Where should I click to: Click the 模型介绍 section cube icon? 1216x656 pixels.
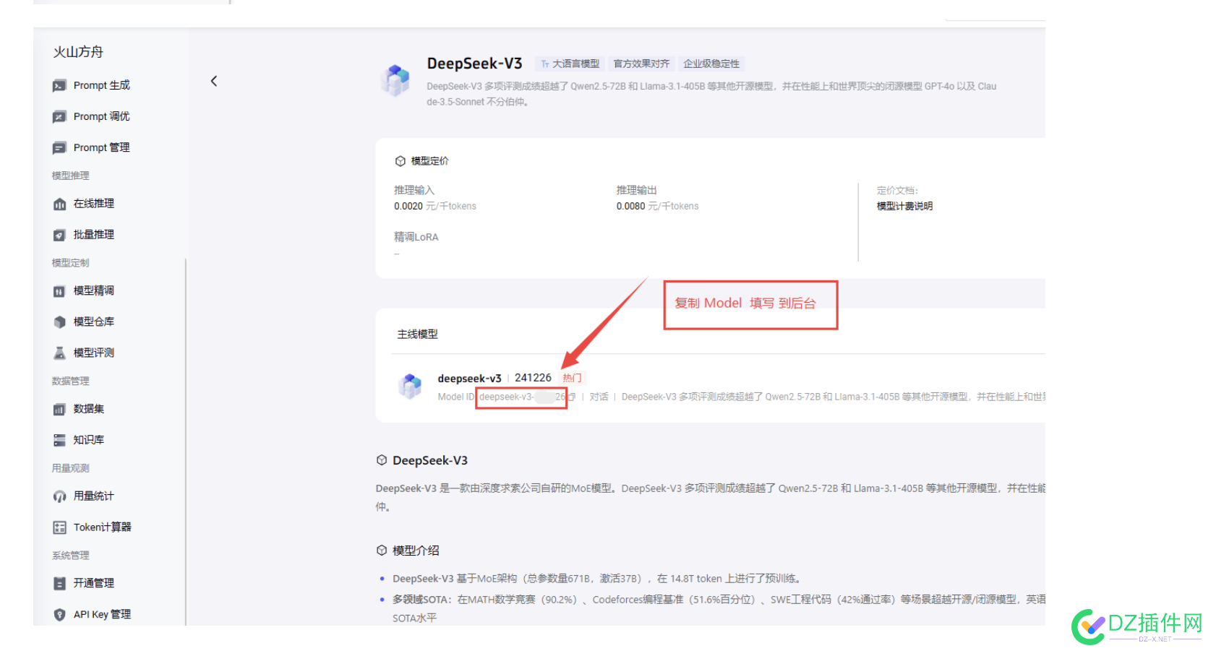(x=382, y=551)
